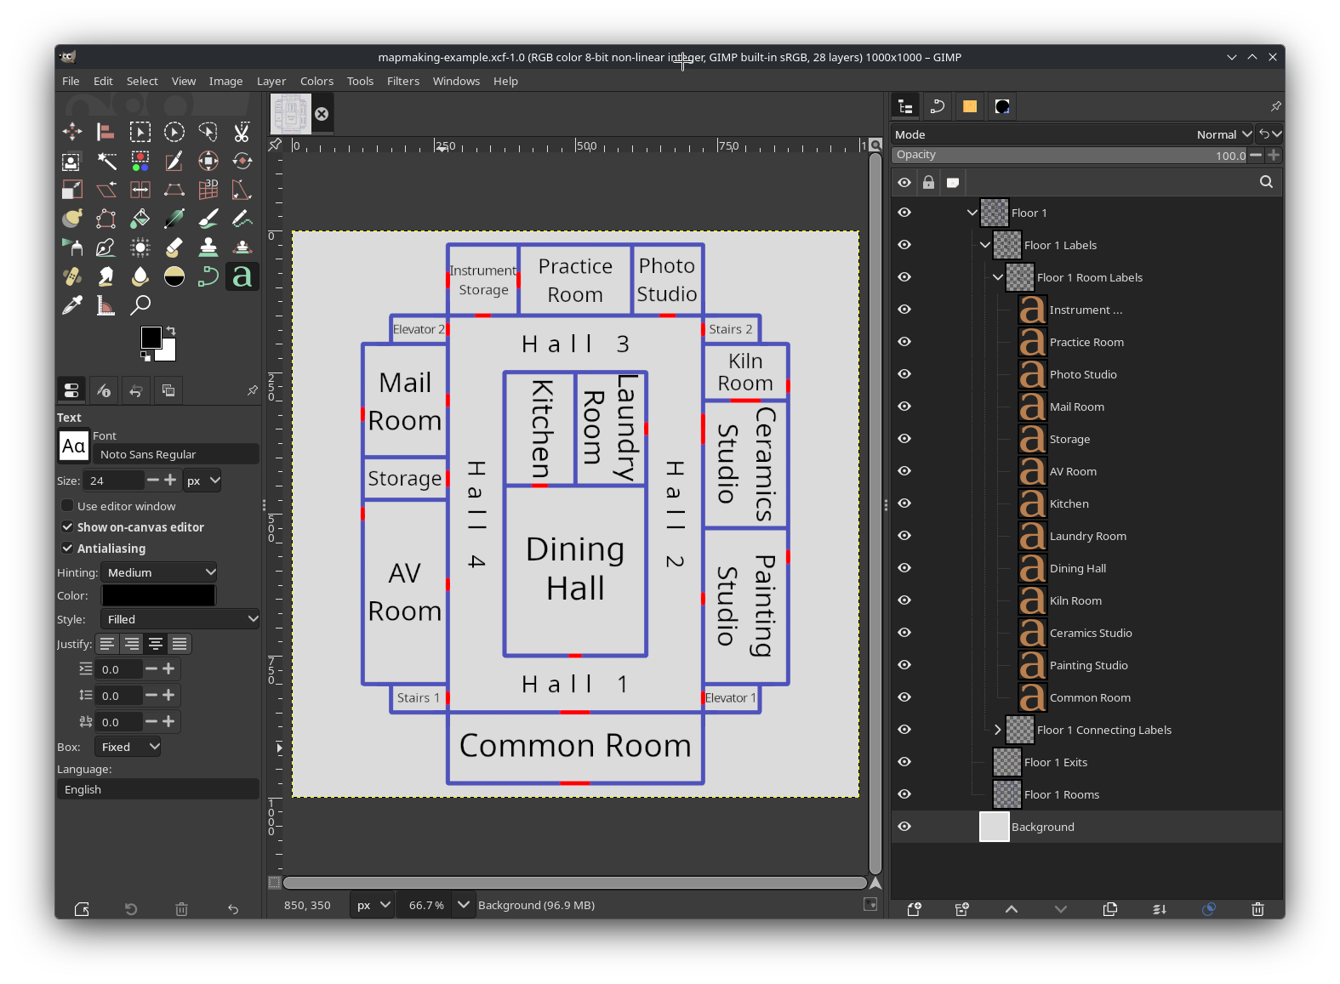Activate the Select by Color tool
The height and width of the screenshot is (984, 1340).
pyautogui.click(x=140, y=161)
